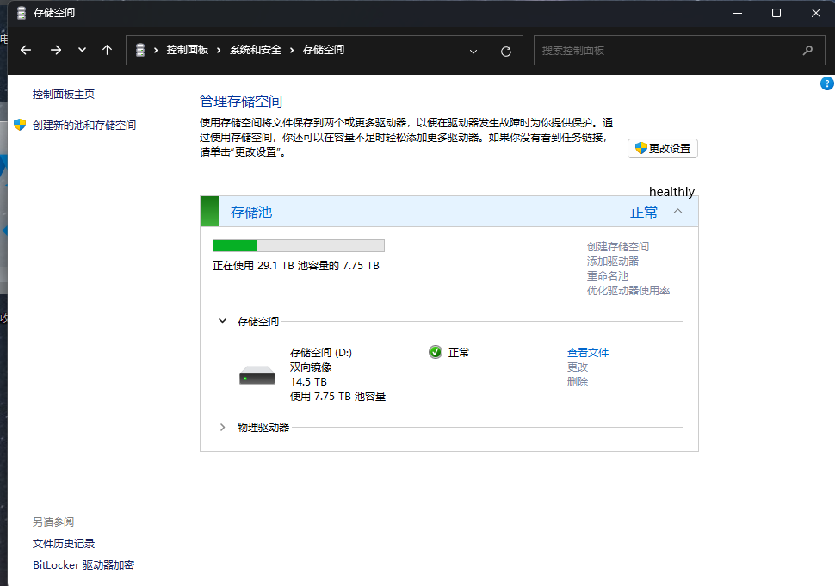Expand the 物理驱动器 section

[222, 427]
